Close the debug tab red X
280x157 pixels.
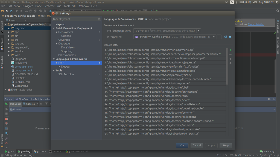[x=7, y=143]
